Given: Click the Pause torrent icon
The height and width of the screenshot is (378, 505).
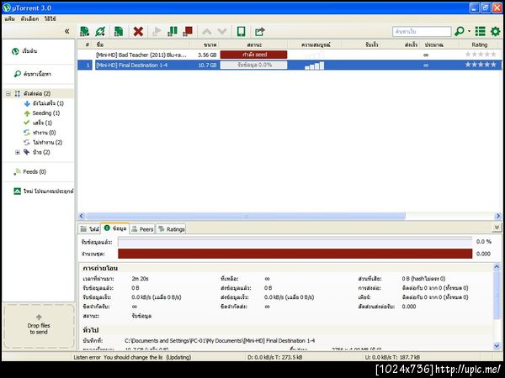Looking at the screenshot, I should coord(173,31).
